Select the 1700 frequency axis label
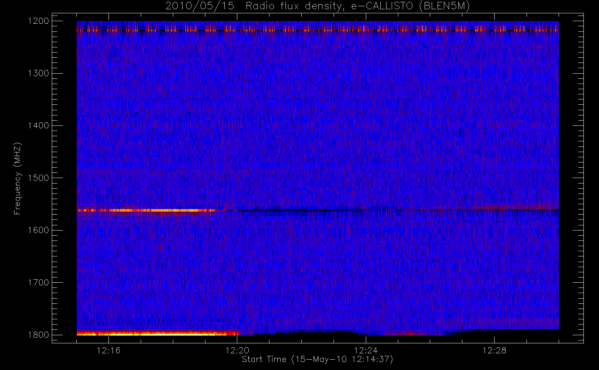Image resolution: width=599 pixels, height=370 pixels. (39, 282)
